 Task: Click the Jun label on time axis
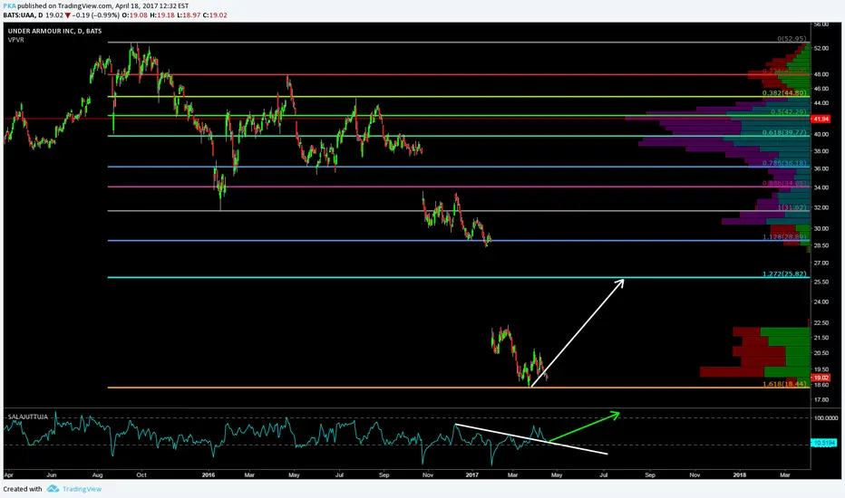point(52,474)
